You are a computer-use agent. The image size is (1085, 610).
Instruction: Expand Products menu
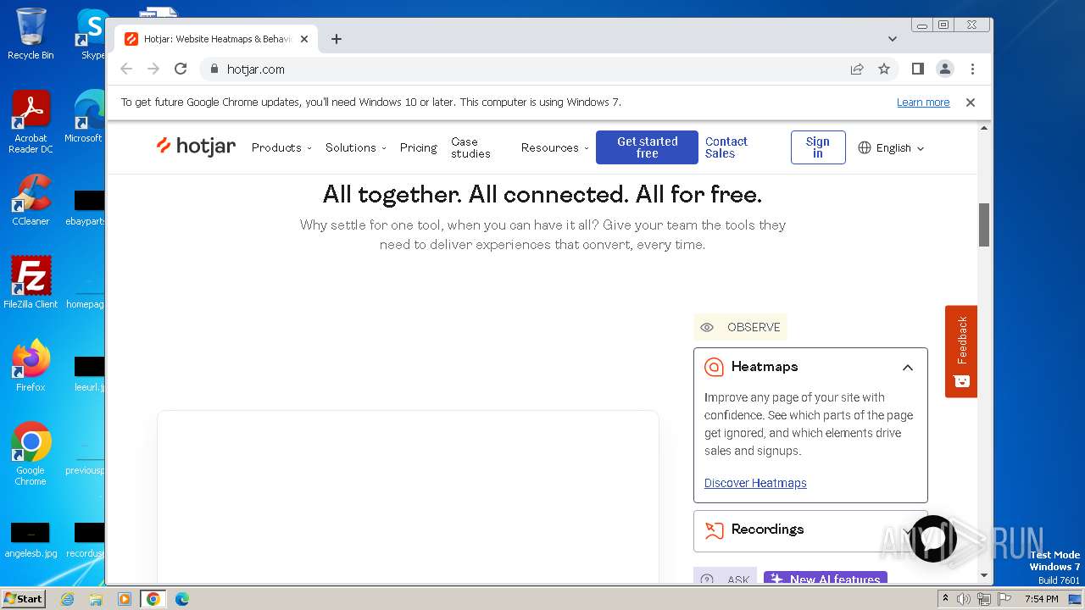281,147
